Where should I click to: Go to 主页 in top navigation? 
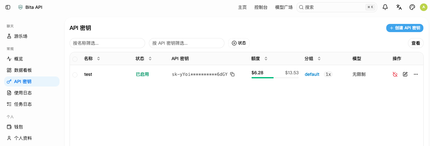coord(242,7)
